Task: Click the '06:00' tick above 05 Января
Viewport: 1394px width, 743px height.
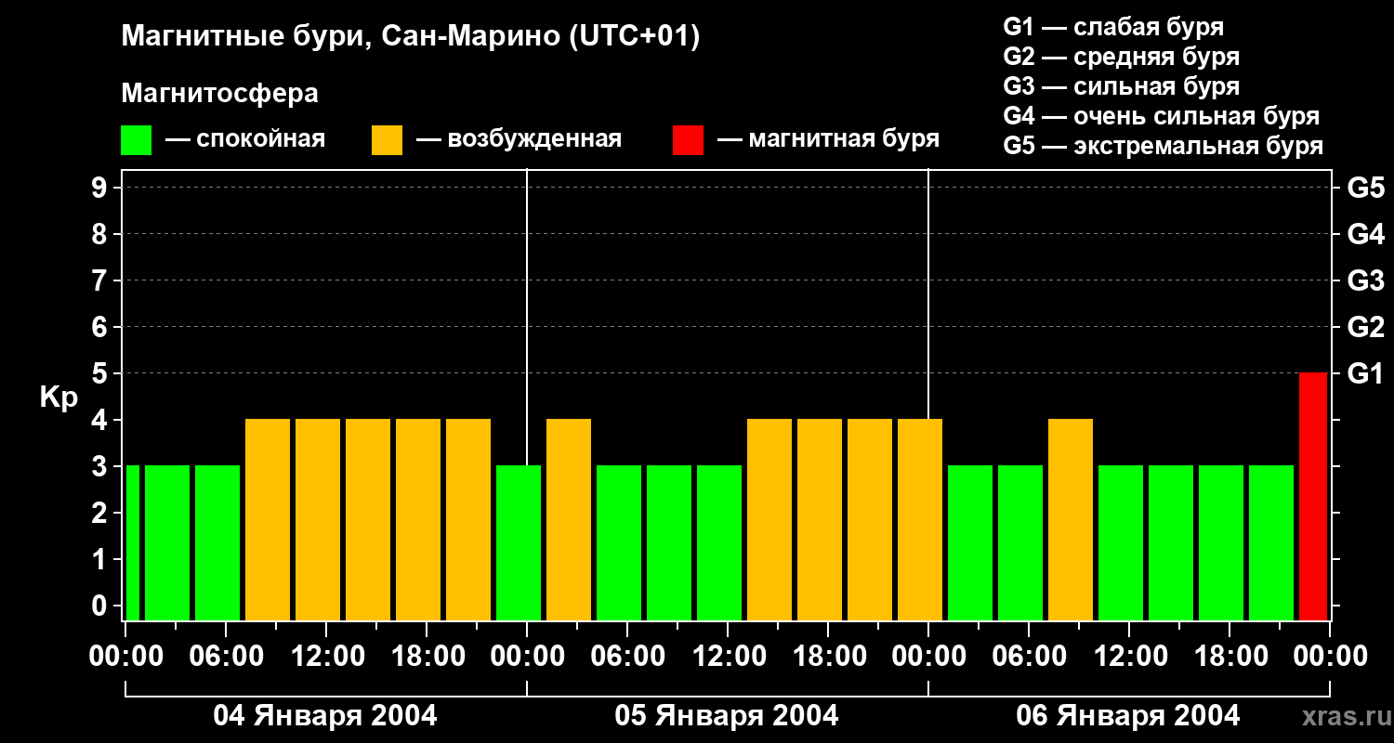Action: [627, 657]
